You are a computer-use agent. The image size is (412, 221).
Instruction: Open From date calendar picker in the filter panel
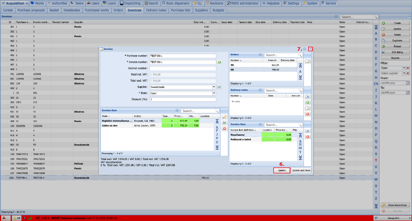[408, 83]
